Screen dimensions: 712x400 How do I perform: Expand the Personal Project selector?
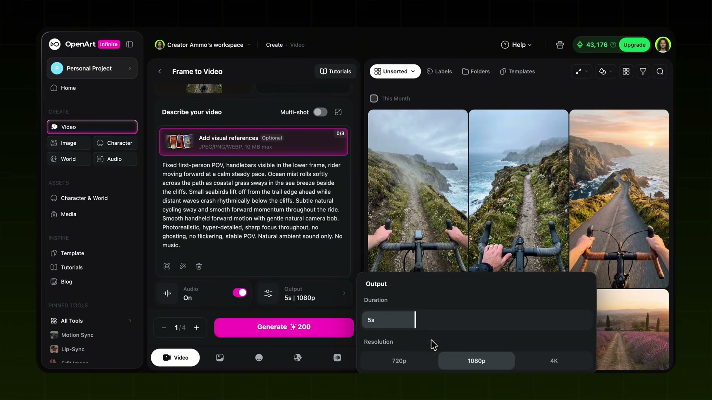click(92, 69)
